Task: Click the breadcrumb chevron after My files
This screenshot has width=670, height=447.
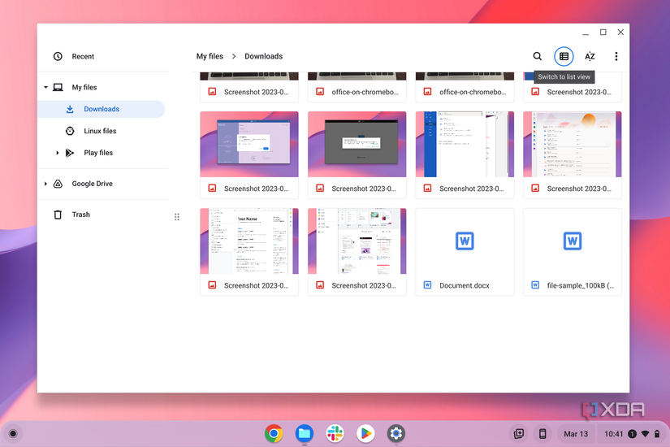Action: (x=234, y=56)
